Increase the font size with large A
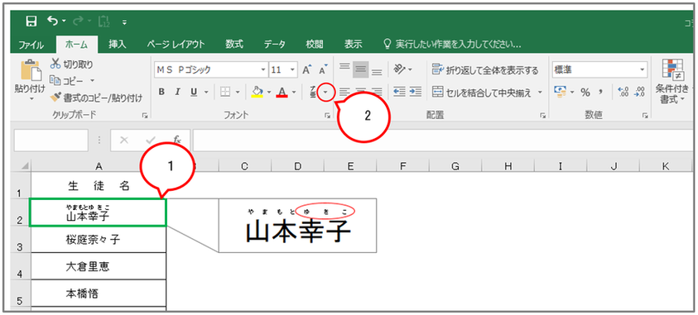698x315 pixels. pos(306,69)
